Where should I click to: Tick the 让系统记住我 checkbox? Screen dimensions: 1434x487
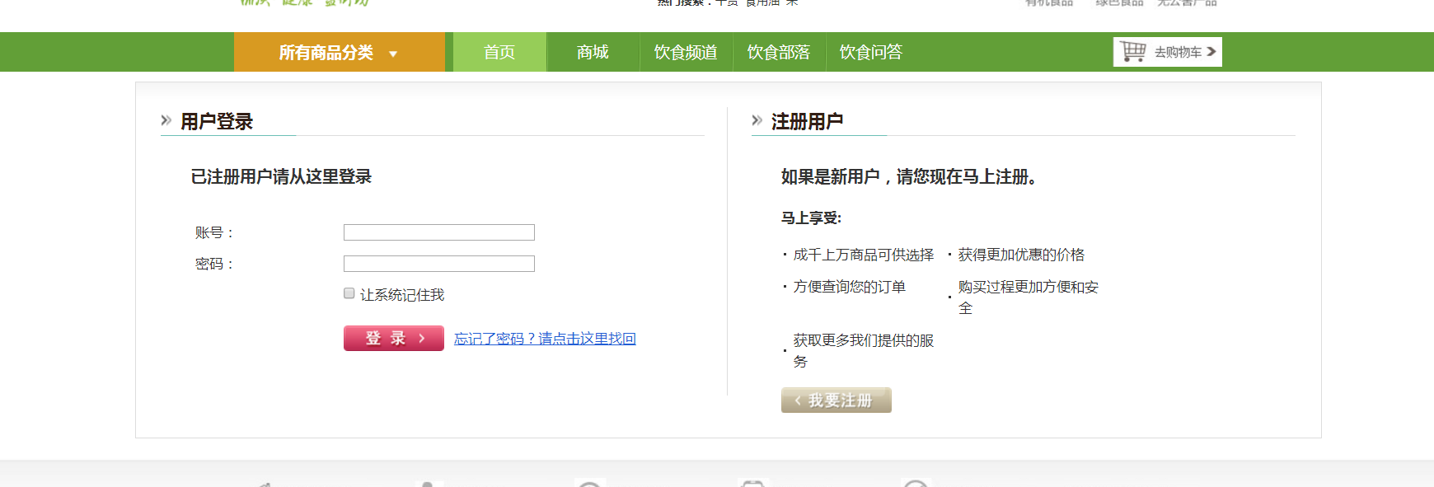click(349, 293)
